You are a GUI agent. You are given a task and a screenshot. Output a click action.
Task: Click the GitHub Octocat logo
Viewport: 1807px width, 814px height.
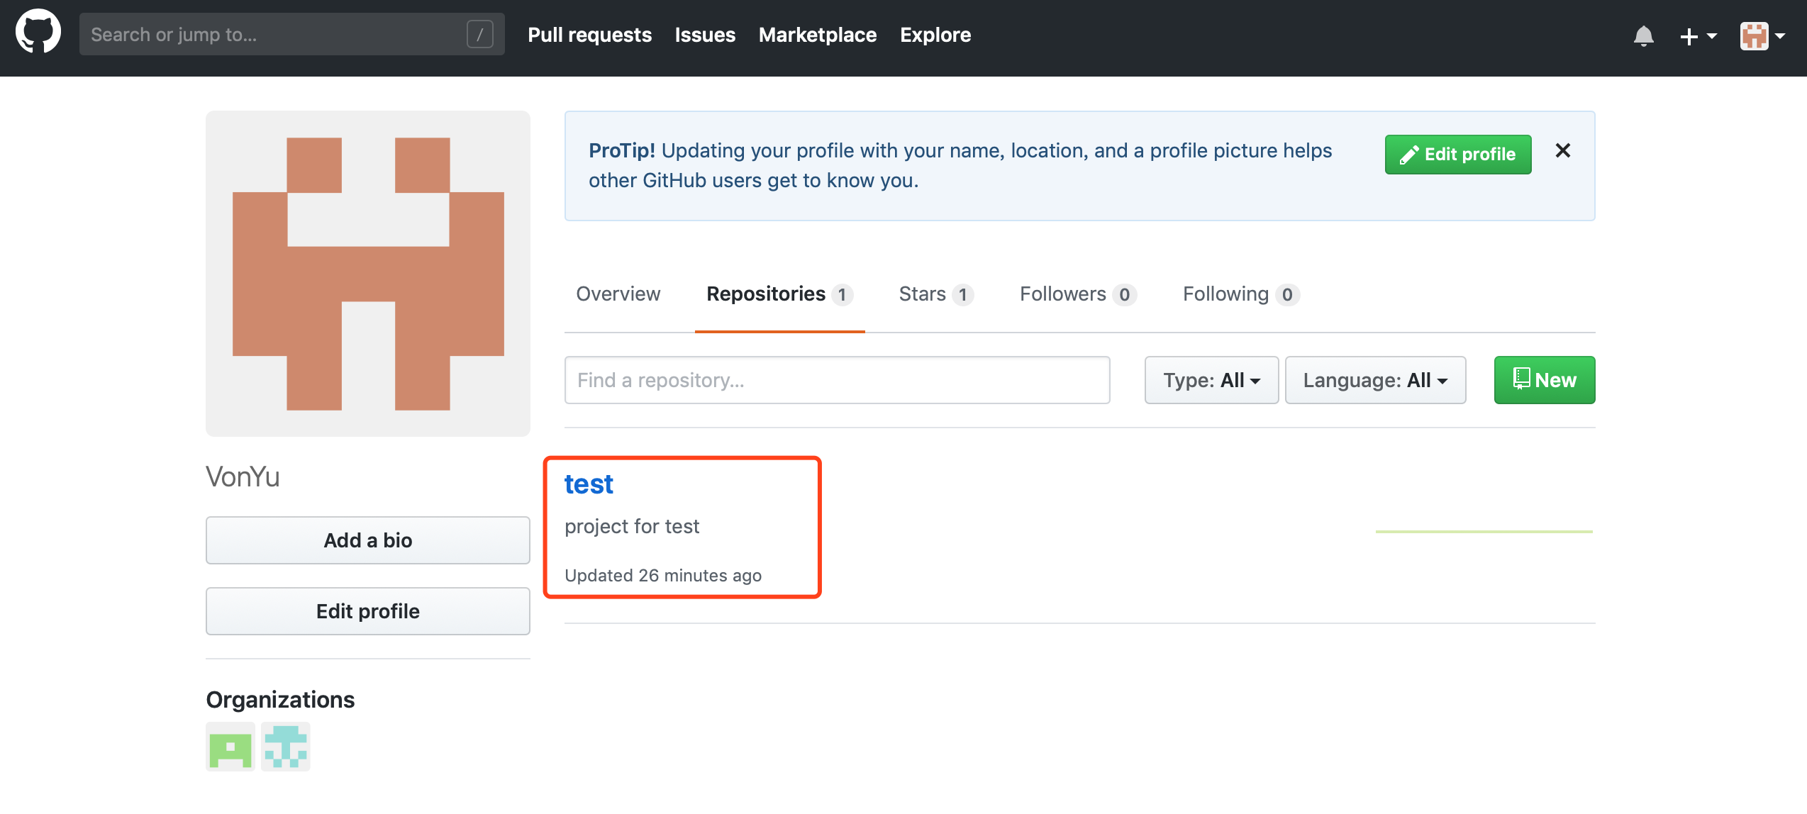[x=38, y=32]
